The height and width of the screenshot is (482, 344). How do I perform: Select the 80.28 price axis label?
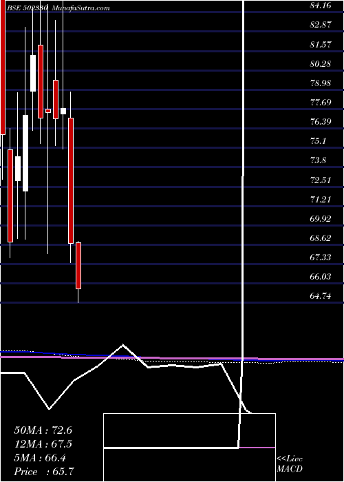(321, 63)
